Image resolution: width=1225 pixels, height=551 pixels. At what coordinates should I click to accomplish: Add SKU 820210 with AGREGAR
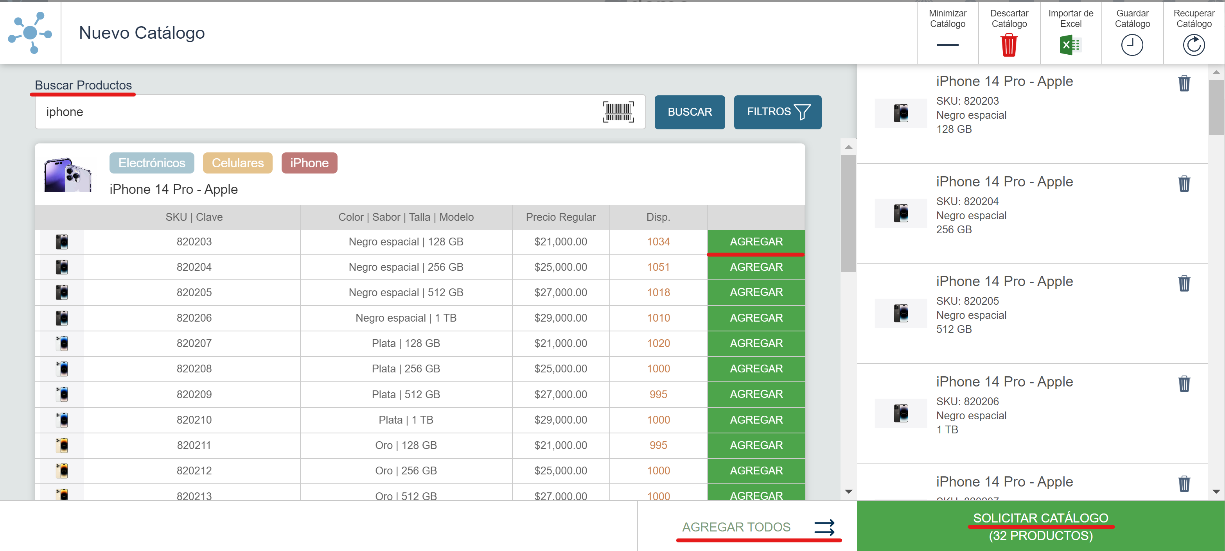tap(756, 420)
